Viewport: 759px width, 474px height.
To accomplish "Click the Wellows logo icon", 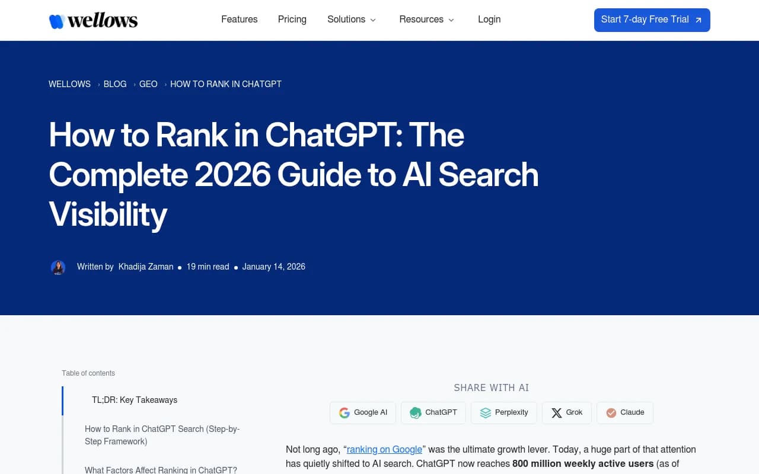I will click(56, 21).
